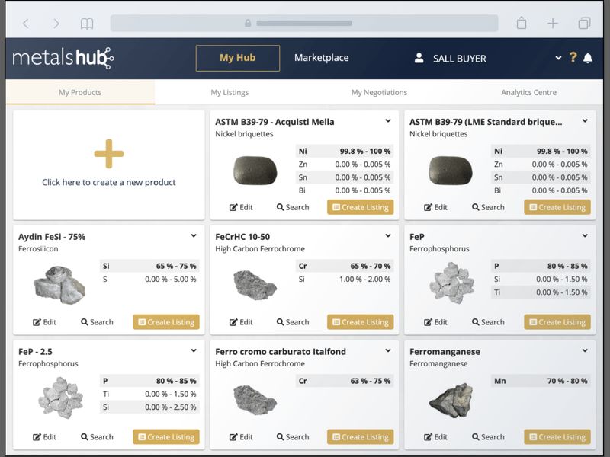Create Listing for ASTM B39-79 LME Standard

pos(557,207)
